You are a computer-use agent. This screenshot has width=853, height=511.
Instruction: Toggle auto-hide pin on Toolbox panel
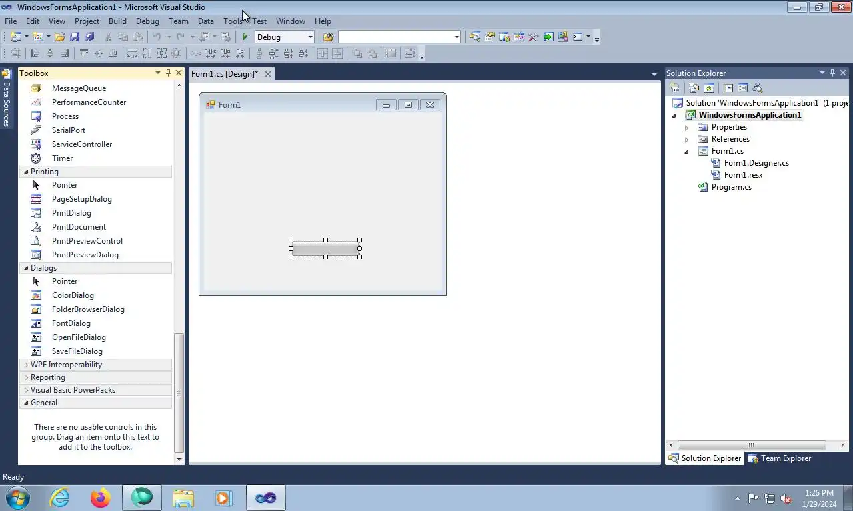click(168, 73)
